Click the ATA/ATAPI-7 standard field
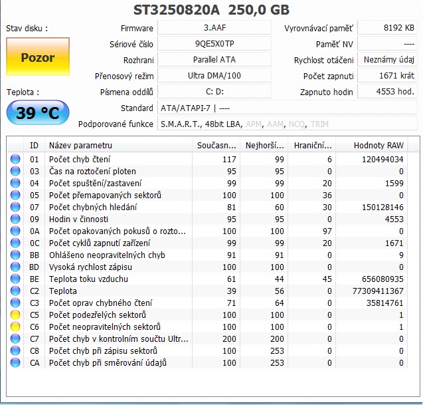Viewport: 425px width, 405px height. [x=288, y=108]
